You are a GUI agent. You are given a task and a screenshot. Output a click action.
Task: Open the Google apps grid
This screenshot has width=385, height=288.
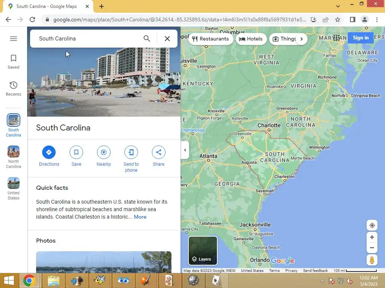(336, 38)
